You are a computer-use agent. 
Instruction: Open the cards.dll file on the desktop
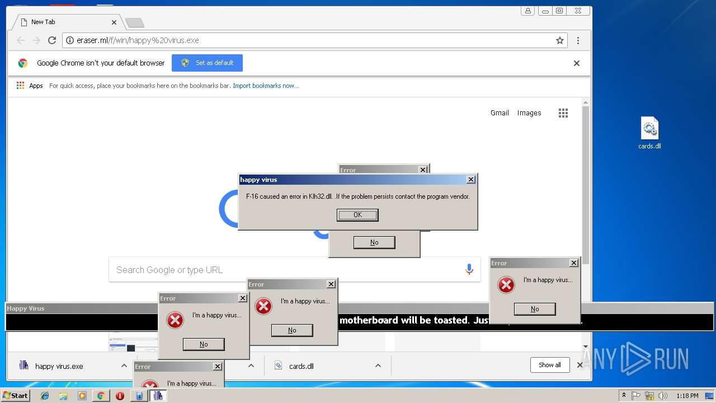(649, 133)
